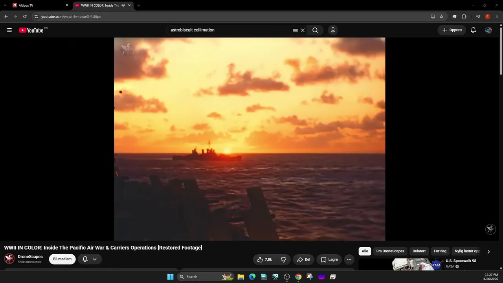Viewport: 503px width, 283px height.
Task: Open the on-screen keyboard in search box
Action: click(295, 30)
